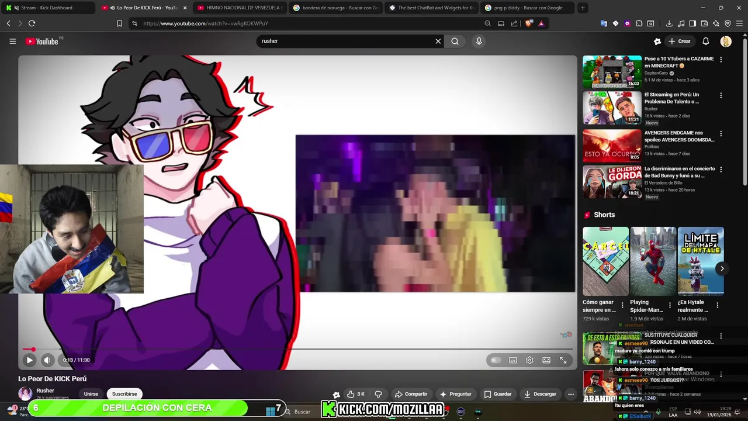Open the YouTube hamburger guide menu
748x421 pixels.
pyautogui.click(x=12, y=41)
